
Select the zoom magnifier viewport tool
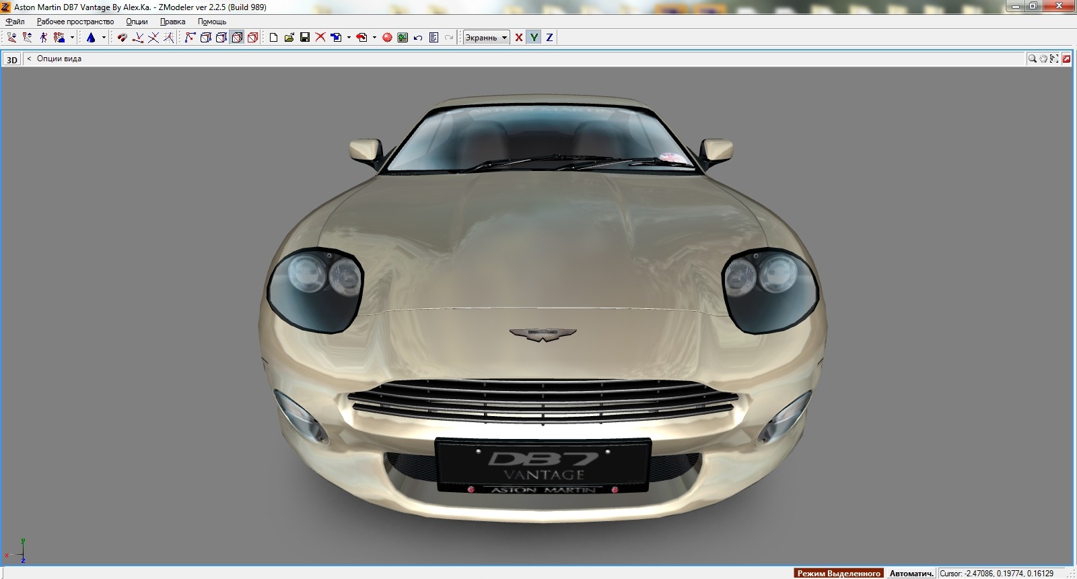tap(1032, 59)
